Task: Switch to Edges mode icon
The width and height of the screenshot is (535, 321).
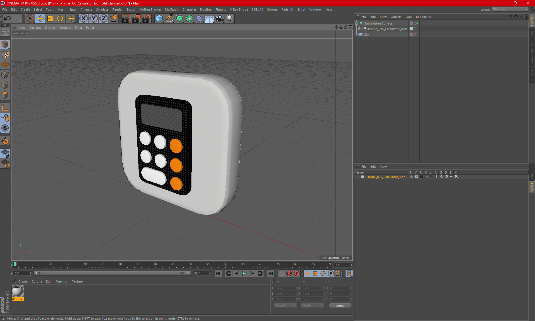Action: click(5, 85)
